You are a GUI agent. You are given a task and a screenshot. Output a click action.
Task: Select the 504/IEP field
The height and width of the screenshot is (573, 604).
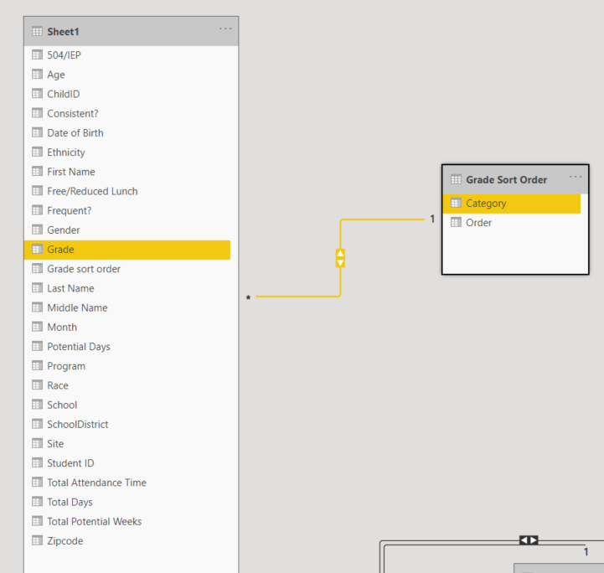point(127,55)
